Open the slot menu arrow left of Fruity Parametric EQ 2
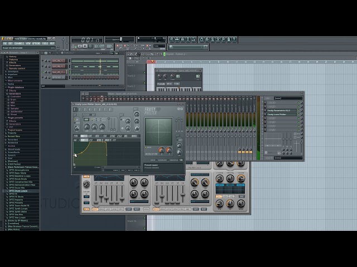This screenshot has width=357, height=267. (x=265, y=111)
